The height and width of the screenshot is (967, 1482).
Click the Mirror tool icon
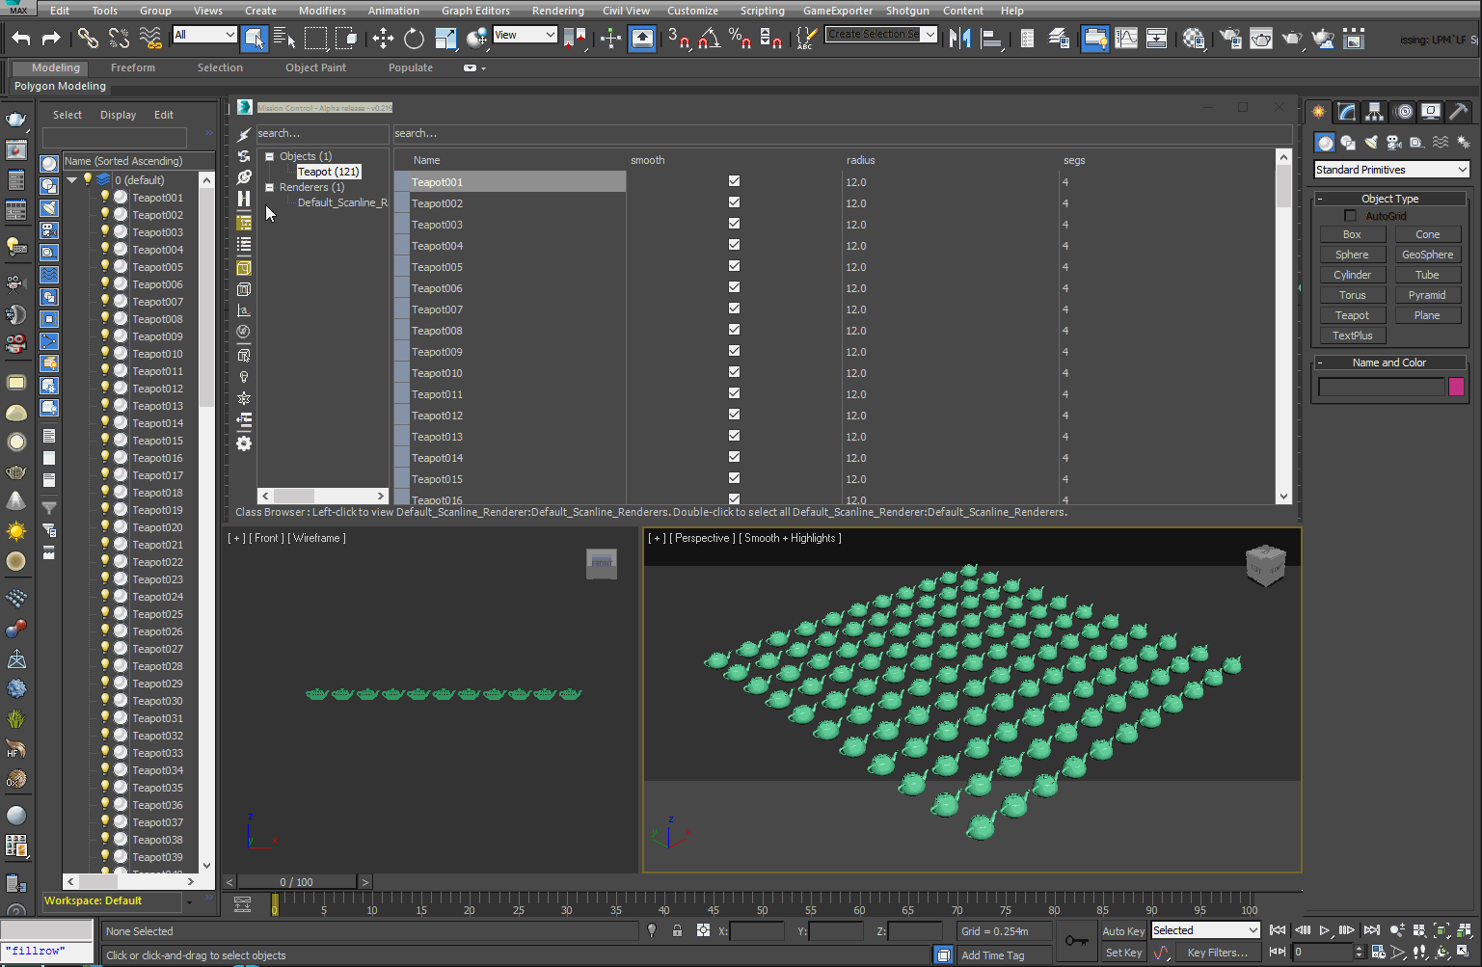(959, 39)
